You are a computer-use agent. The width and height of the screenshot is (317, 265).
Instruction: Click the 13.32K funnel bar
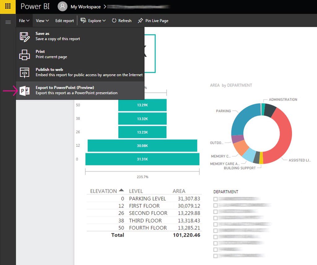(x=142, y=119)
